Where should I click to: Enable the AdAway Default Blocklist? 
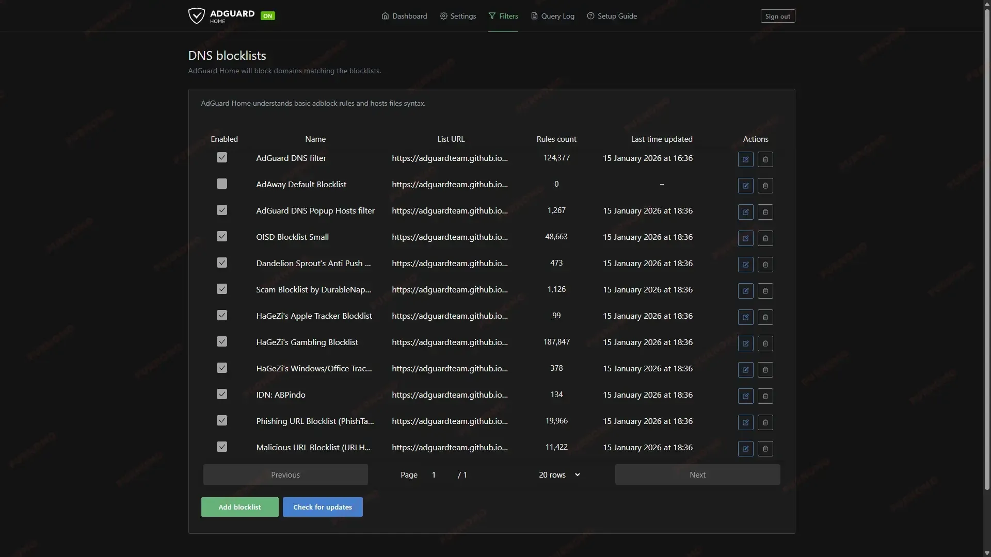pos(222,184)
